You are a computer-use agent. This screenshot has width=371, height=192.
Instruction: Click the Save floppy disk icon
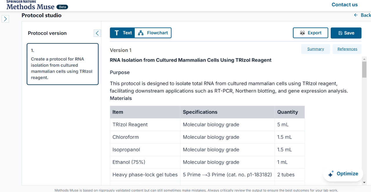tap(340, 33)
